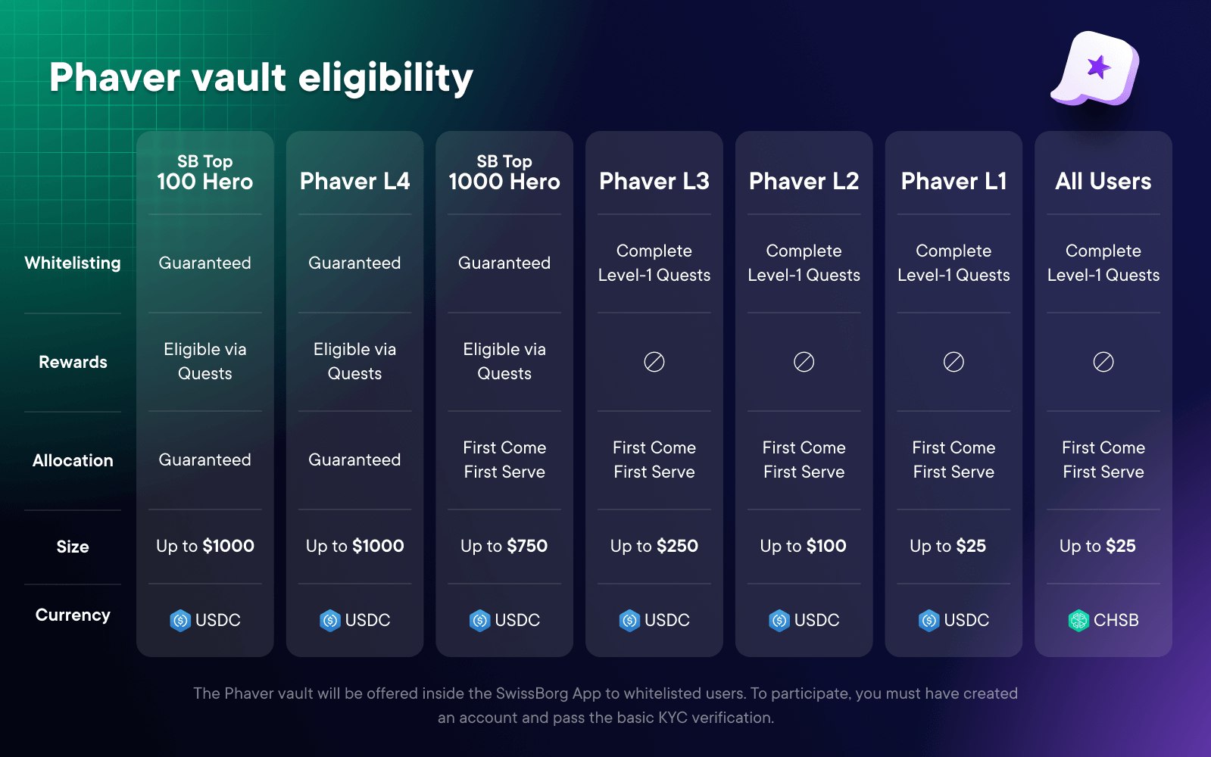
Task: Click Up to $250 size value
Action: 654,546
